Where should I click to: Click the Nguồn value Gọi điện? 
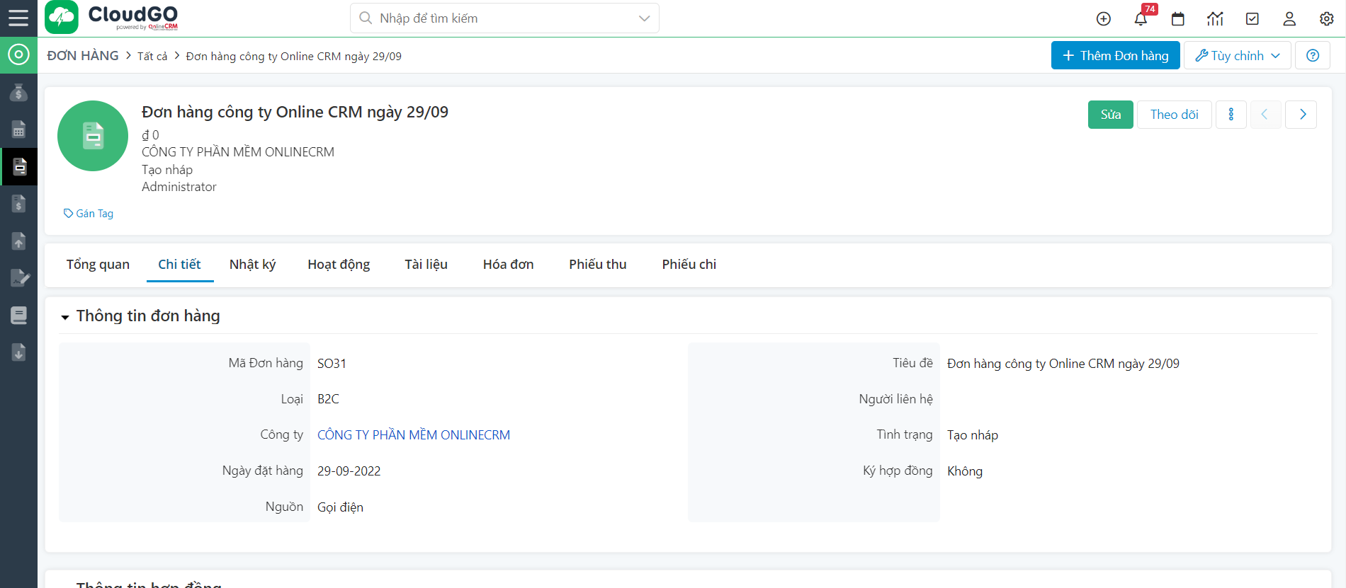(340, 507)
